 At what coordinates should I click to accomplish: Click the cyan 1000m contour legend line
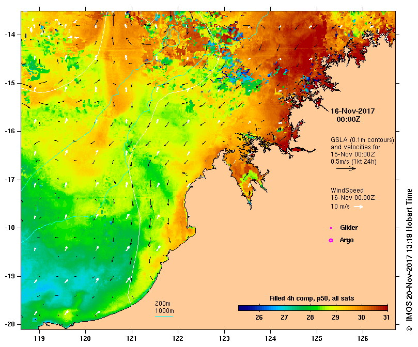[x=164, y=317]
